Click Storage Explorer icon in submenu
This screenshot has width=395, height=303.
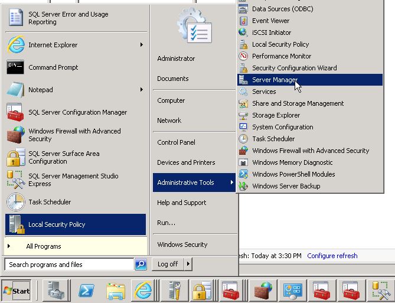243,115
